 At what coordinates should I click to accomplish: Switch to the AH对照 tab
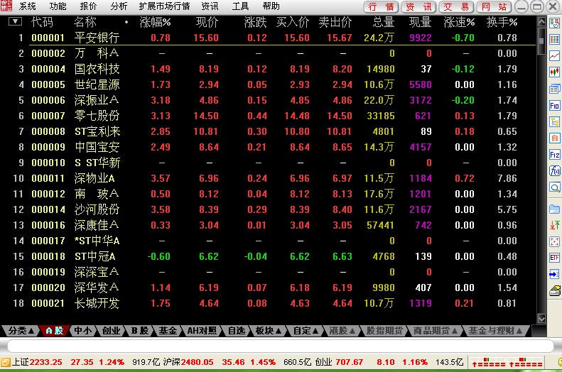pyautogui.click(x=202, y=331)
